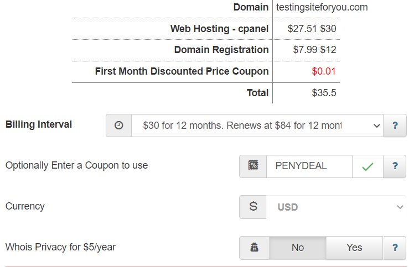Image resolution: width=409 pixels, height=267 pixels.
Task: Click into the PENYDEAL coupon field
Action: pos(309,166)
